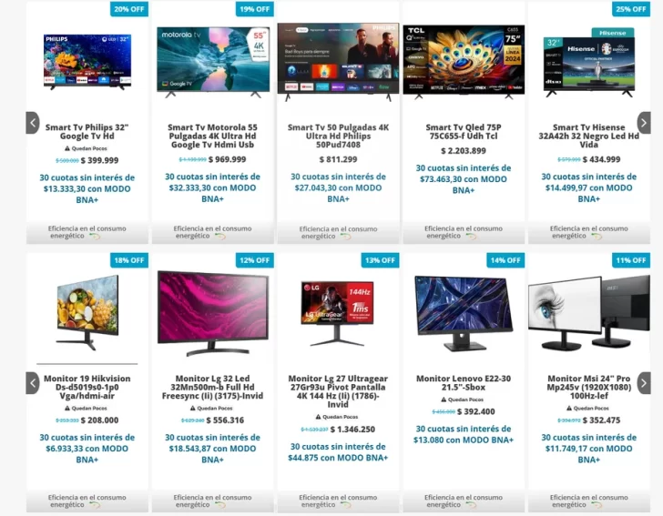
Task: Click the 18% OFF badge on the Hikvision monitor
Action: 129,260
